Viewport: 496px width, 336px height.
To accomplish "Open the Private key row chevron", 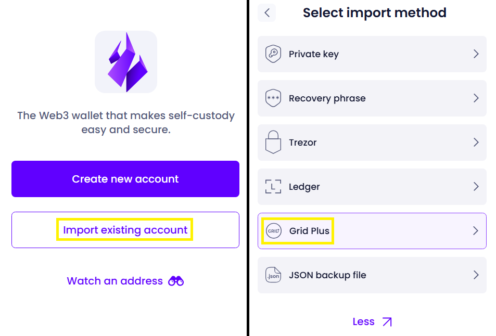I will 476,54.
